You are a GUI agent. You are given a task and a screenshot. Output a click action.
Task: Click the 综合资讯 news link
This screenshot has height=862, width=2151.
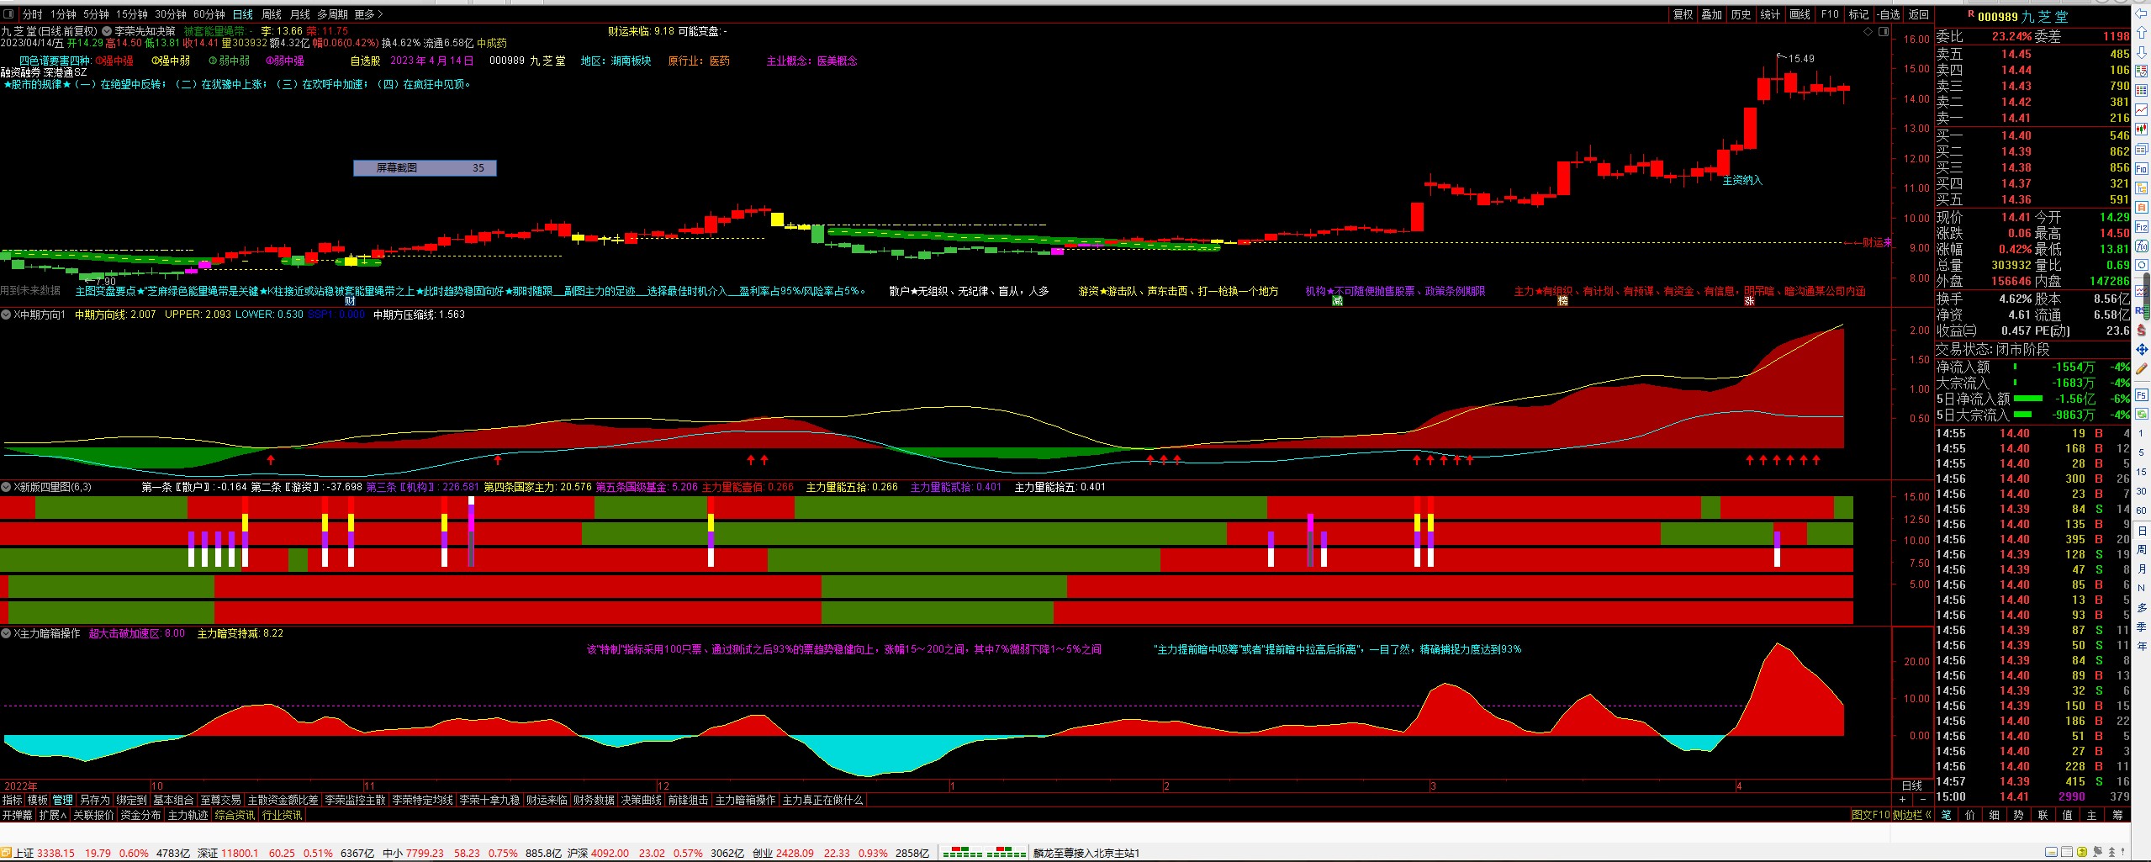[235, 815]
